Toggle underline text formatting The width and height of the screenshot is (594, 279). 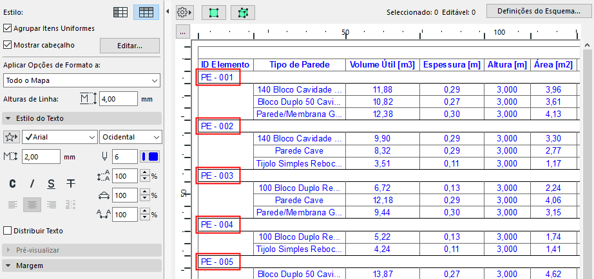(51, 184)
